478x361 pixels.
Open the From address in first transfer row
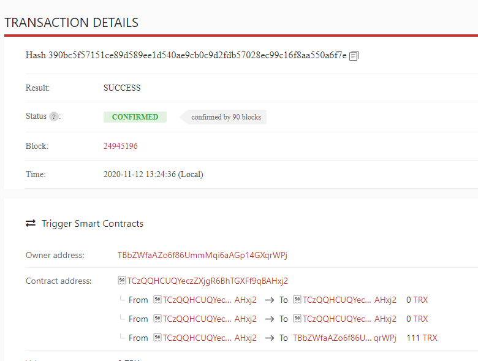210,300
